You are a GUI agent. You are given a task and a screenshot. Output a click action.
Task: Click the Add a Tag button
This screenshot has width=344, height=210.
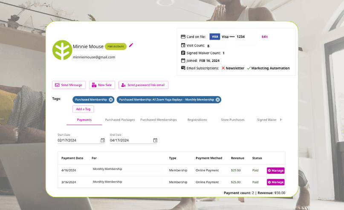pos(83,109)
